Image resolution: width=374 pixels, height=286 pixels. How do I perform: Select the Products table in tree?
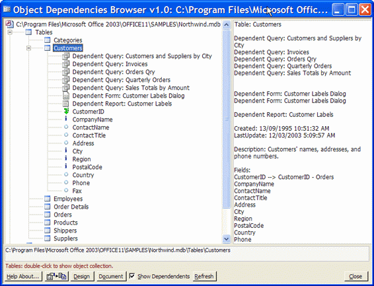pyautogui.click(x=65, y=223)
